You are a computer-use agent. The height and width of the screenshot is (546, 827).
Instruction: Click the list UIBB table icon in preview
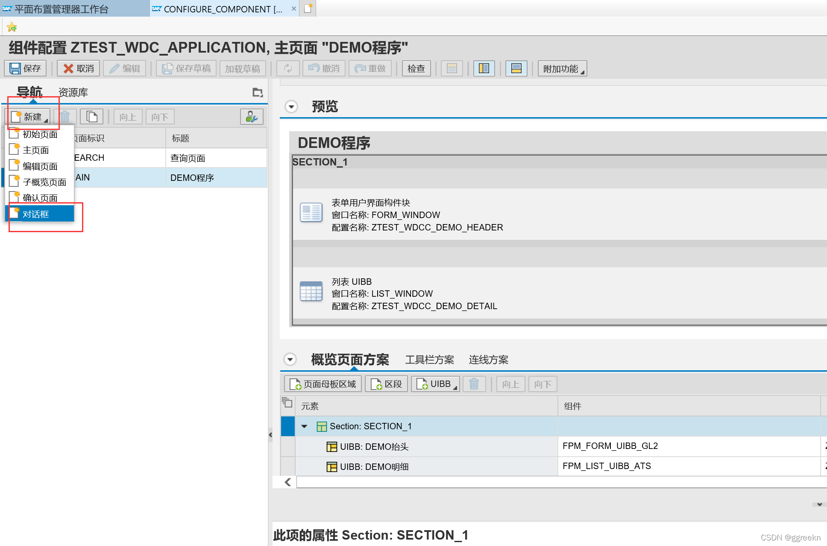pos(311,292)
